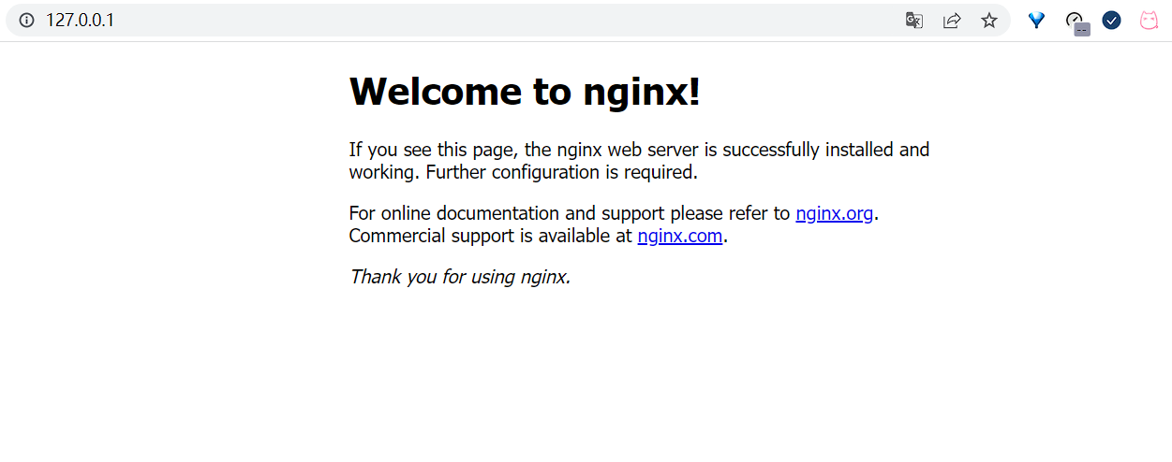Click the site information icon beside the URL
Image resolution: width=1172 pixels, height=462 pixels.
tap(26, 21)
